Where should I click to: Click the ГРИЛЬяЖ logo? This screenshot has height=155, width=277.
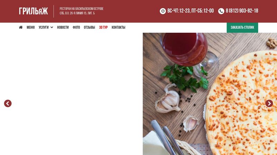(x=33, y=11)
